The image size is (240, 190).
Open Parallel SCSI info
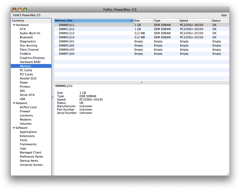(28, 78)
